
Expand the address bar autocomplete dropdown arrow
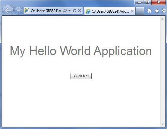pos(70,11)
